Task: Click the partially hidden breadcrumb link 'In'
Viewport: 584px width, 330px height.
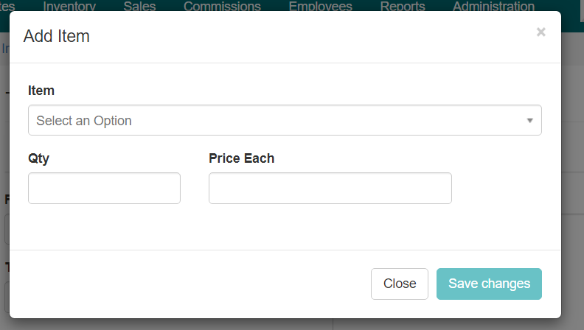Action: pos(4,49)
